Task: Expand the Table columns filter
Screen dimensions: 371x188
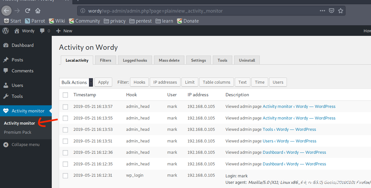Action: point(216,82)
